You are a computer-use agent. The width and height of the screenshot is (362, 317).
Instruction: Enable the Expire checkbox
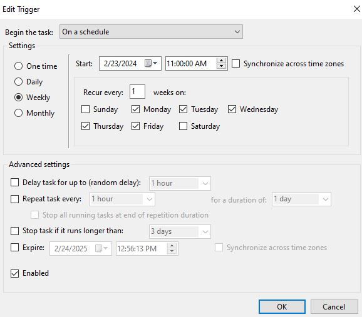(x=15, y=248)
